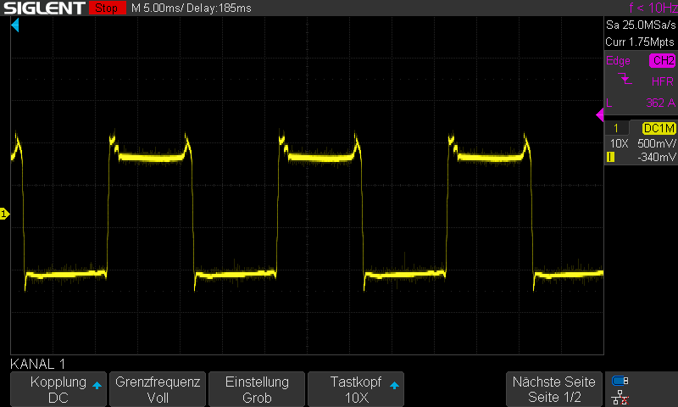Click the falling edge trigger slope icon
678x407 pixels.
625,79
